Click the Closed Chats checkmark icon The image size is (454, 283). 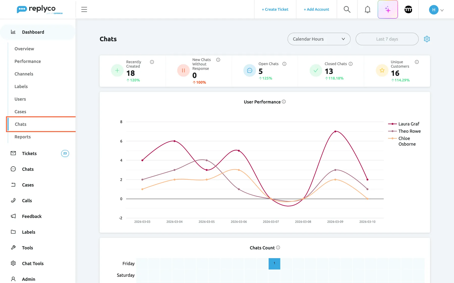pos(316,71)
